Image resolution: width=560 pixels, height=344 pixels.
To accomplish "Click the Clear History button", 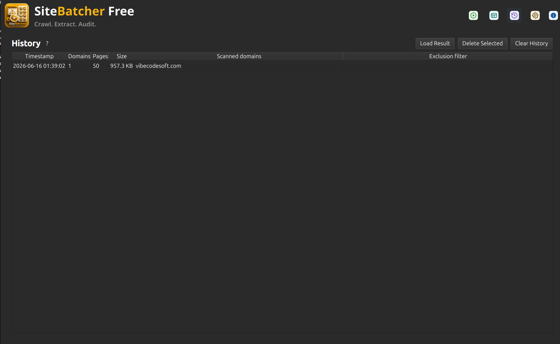I will point(531,43).
